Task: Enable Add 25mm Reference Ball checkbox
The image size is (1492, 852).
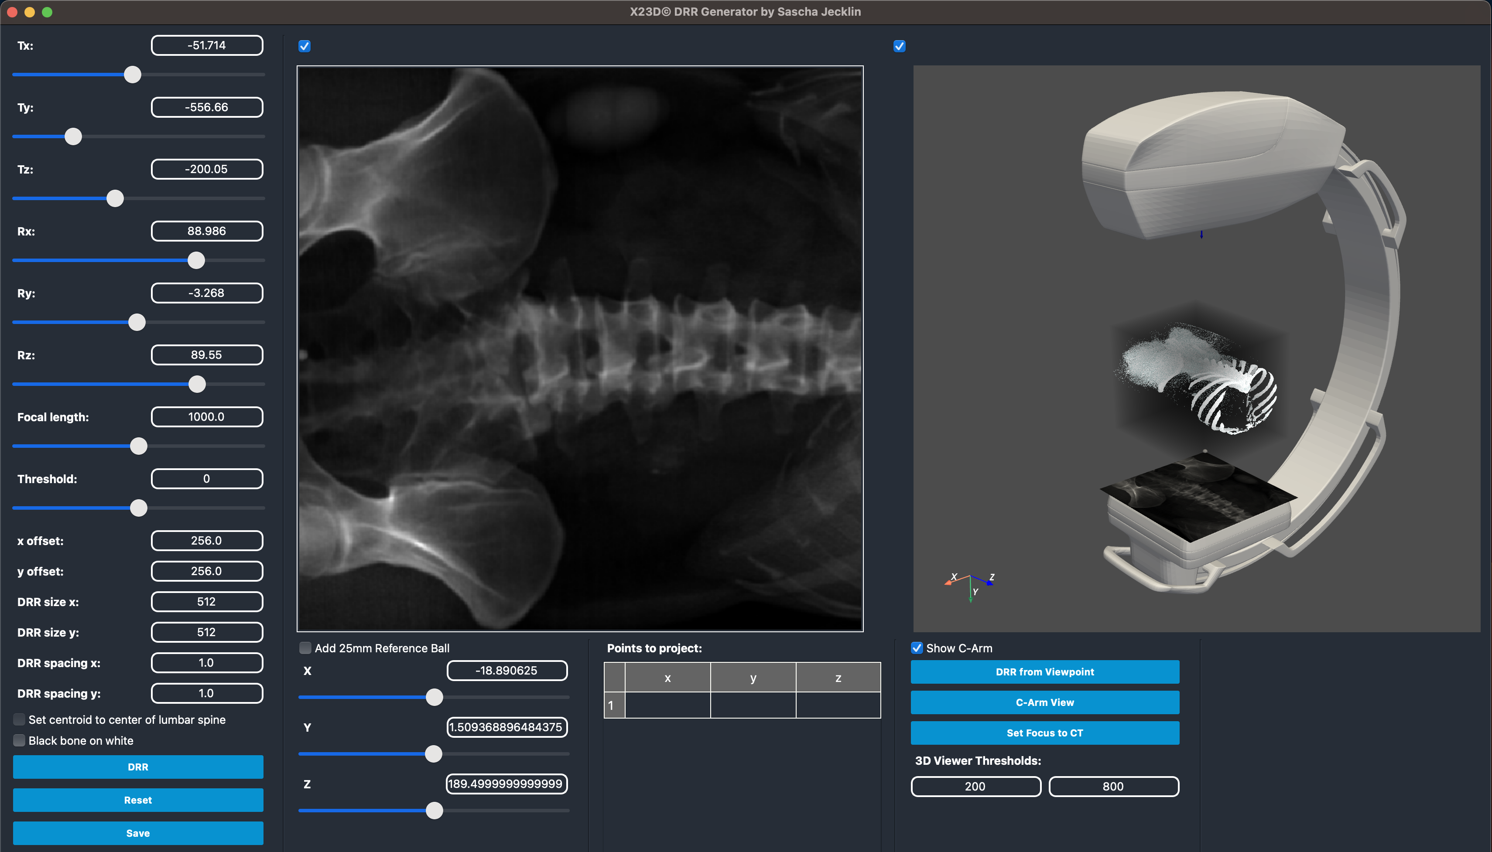Action: [305, 648]
